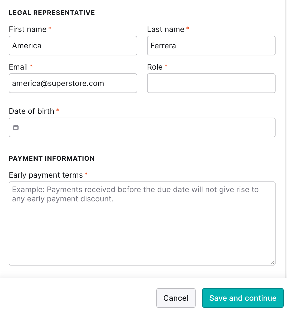The height and width of the screenshot is (316, 287).
Task: Click the textarea resize handle corner
Action: pyautogui.click(x=273, y=263)
